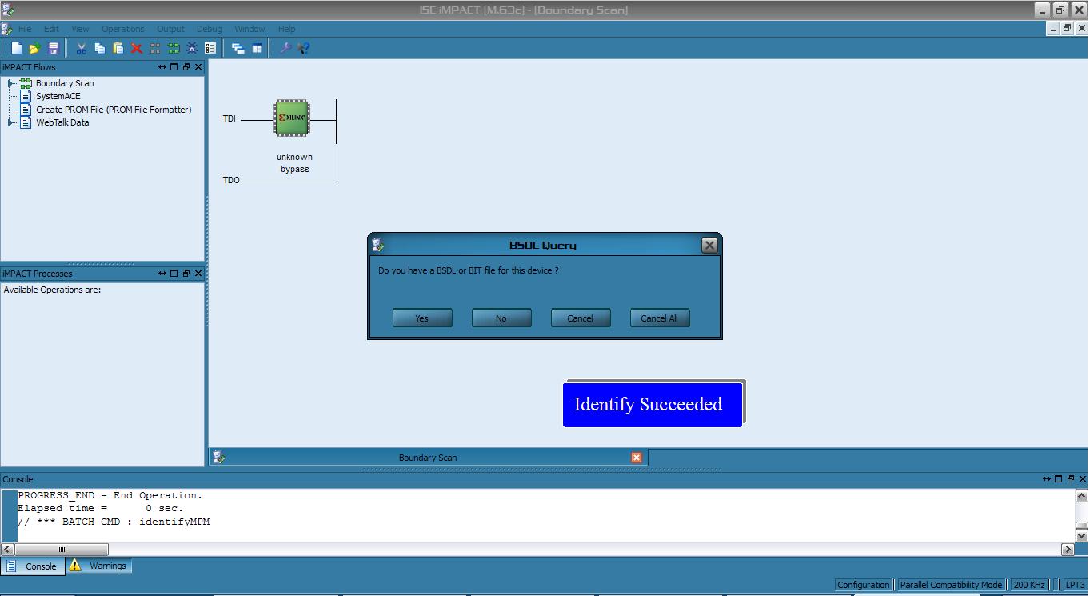Click the New project toolbar icon
The image size is (1090, 596).
point(16,48)
